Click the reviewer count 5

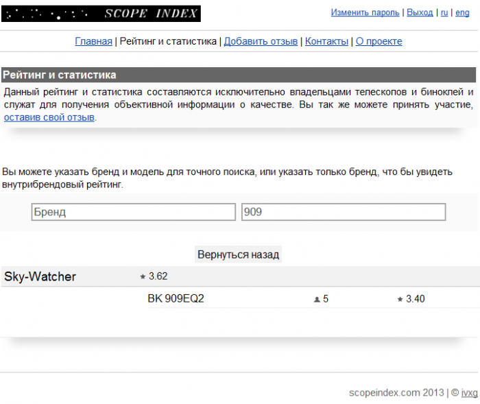[x=326, y=299]
